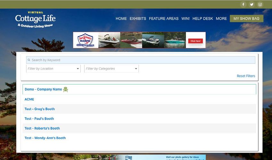Open Test - Wendy-Ann's Booth
The width and height of the screenshot is (272, 160).
(x=45, y=138)
